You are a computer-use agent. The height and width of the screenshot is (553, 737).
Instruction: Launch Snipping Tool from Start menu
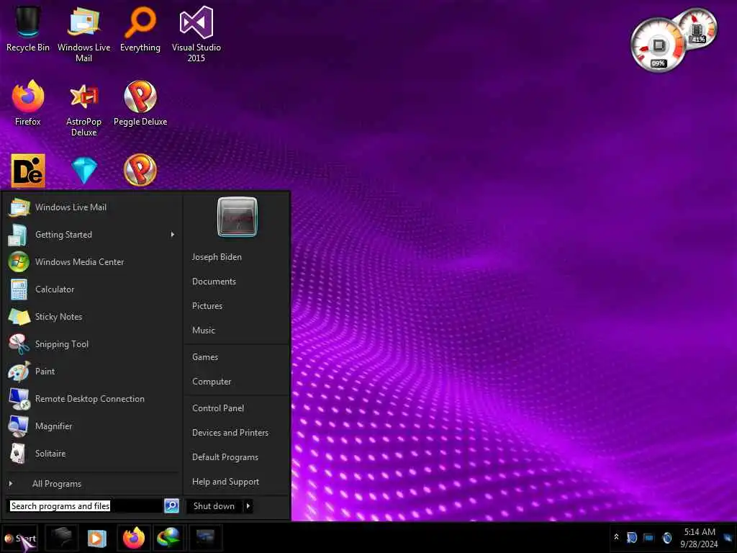pyautogui.click(x=92, y=344)
